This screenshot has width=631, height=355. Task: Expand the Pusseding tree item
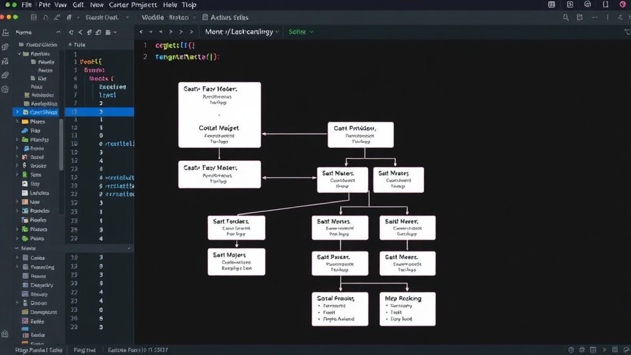pyautogui.click(x=17, y=267)
